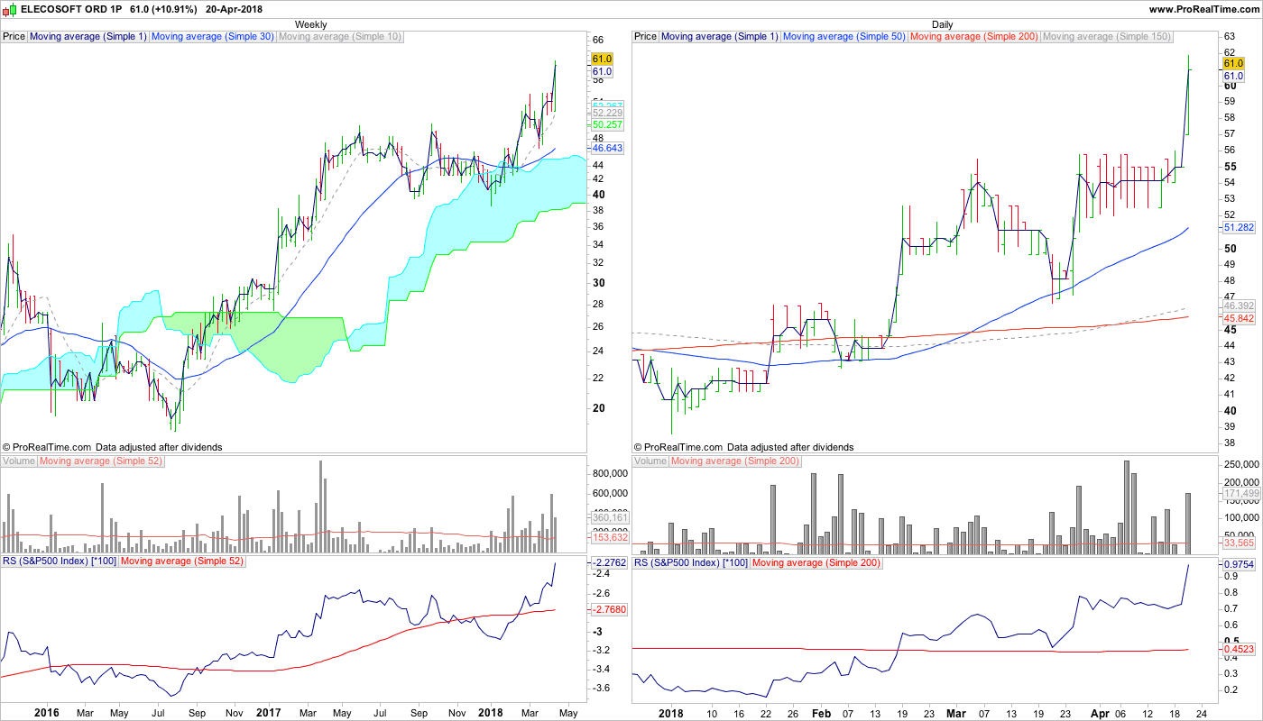Click the ProRealTime copyright note in Weekly chart

point(112,447)
